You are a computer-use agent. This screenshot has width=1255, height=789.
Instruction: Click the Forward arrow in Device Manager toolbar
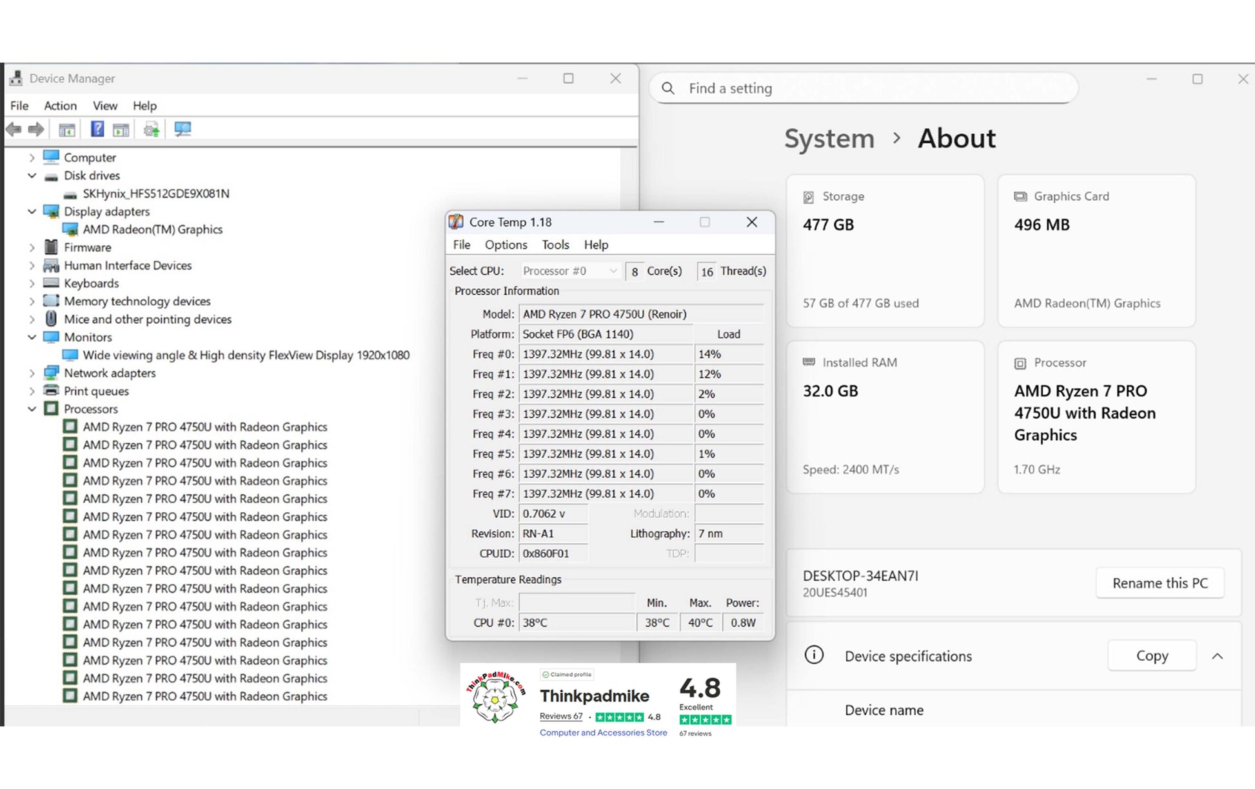click(x=36, y=130)
